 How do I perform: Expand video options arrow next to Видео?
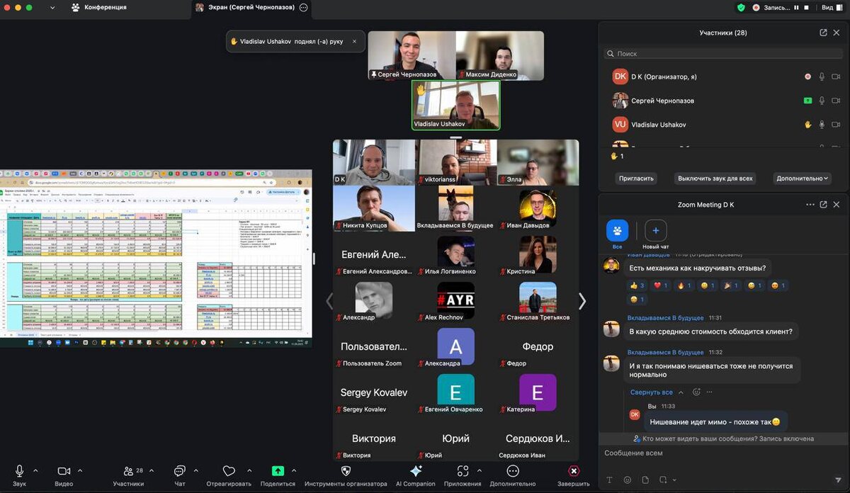click(x=80, y=470)
